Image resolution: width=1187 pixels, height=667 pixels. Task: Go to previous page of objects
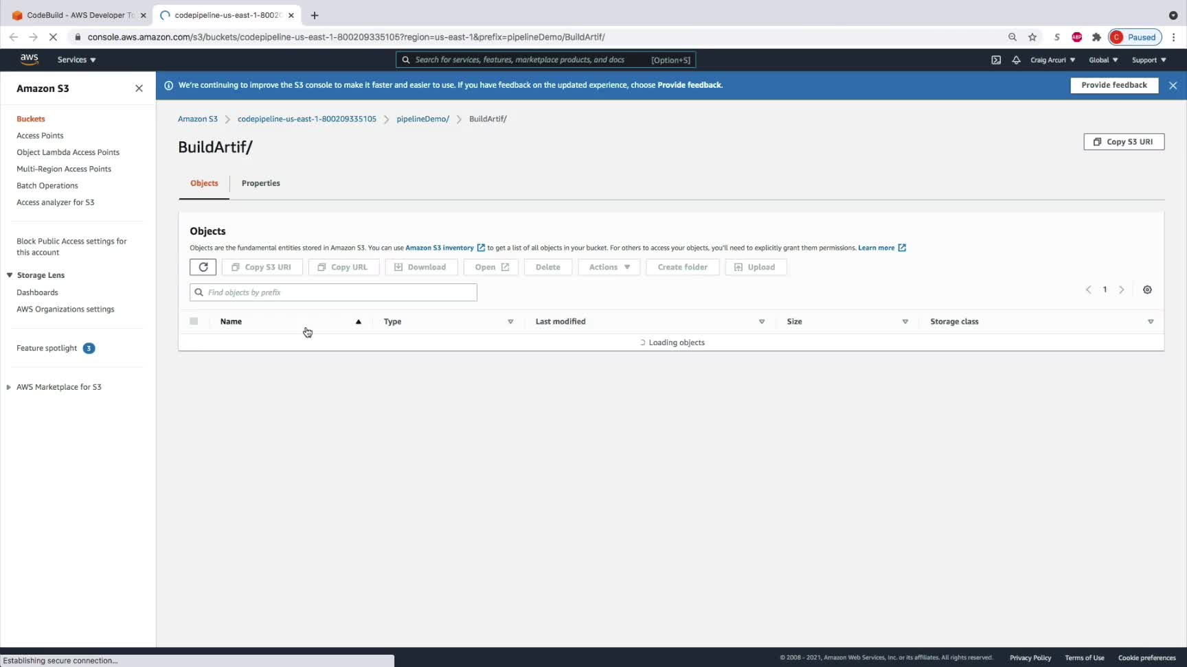[1088, 290]
